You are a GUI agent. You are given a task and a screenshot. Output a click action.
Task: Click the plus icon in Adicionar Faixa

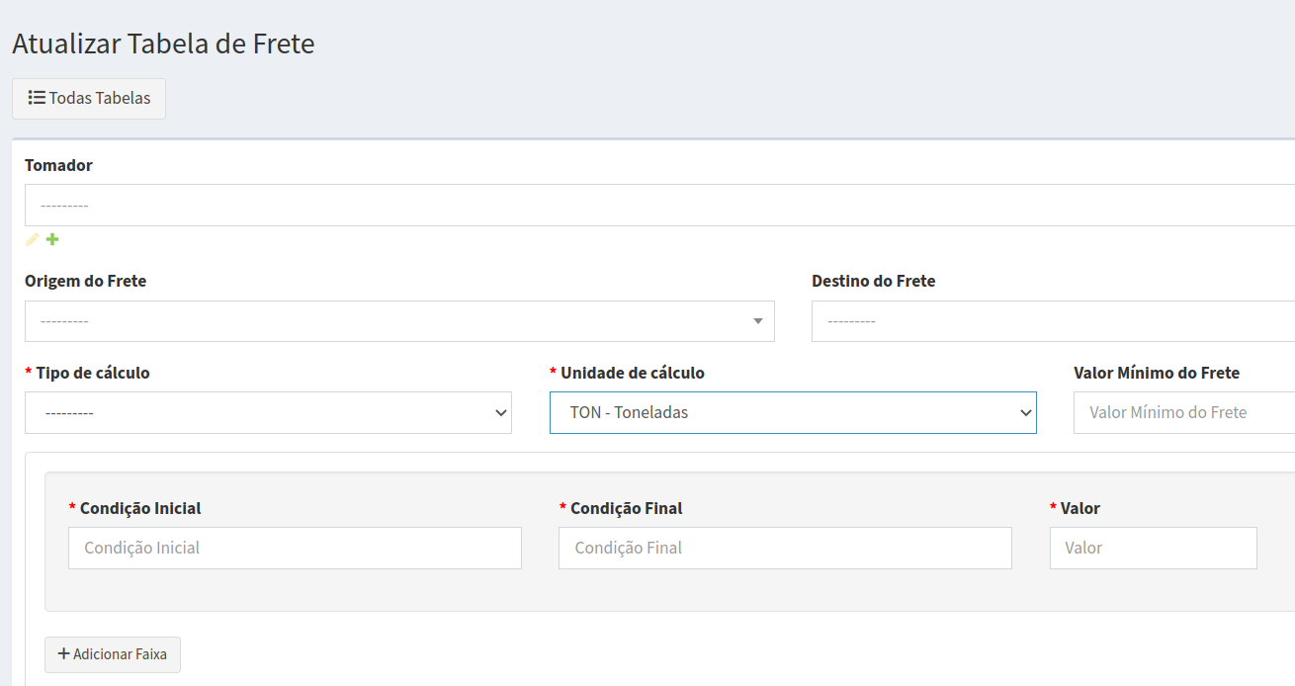[63, 653]
